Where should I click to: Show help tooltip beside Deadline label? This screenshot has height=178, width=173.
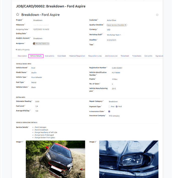(x=97, y=39)
